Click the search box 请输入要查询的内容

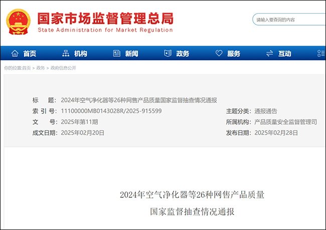289,20
